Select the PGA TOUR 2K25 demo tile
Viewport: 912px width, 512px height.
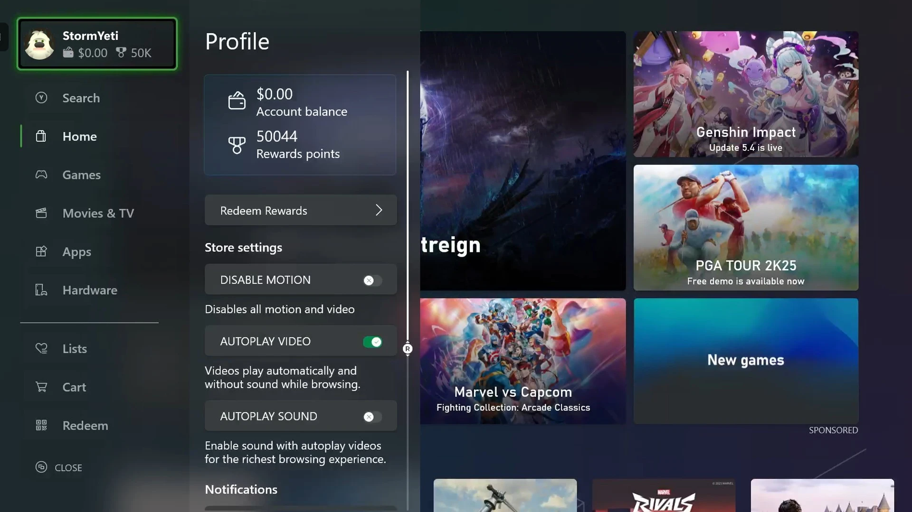[746, 227]
